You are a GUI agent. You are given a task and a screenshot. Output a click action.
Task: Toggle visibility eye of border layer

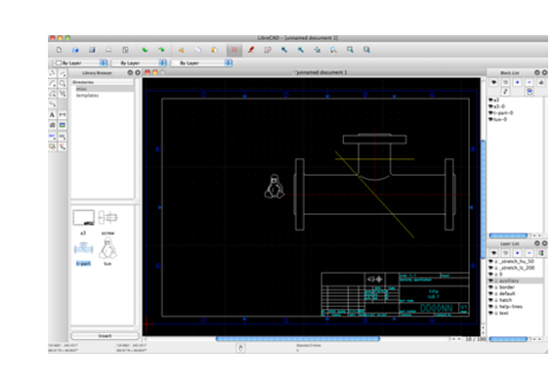[491, 287]
